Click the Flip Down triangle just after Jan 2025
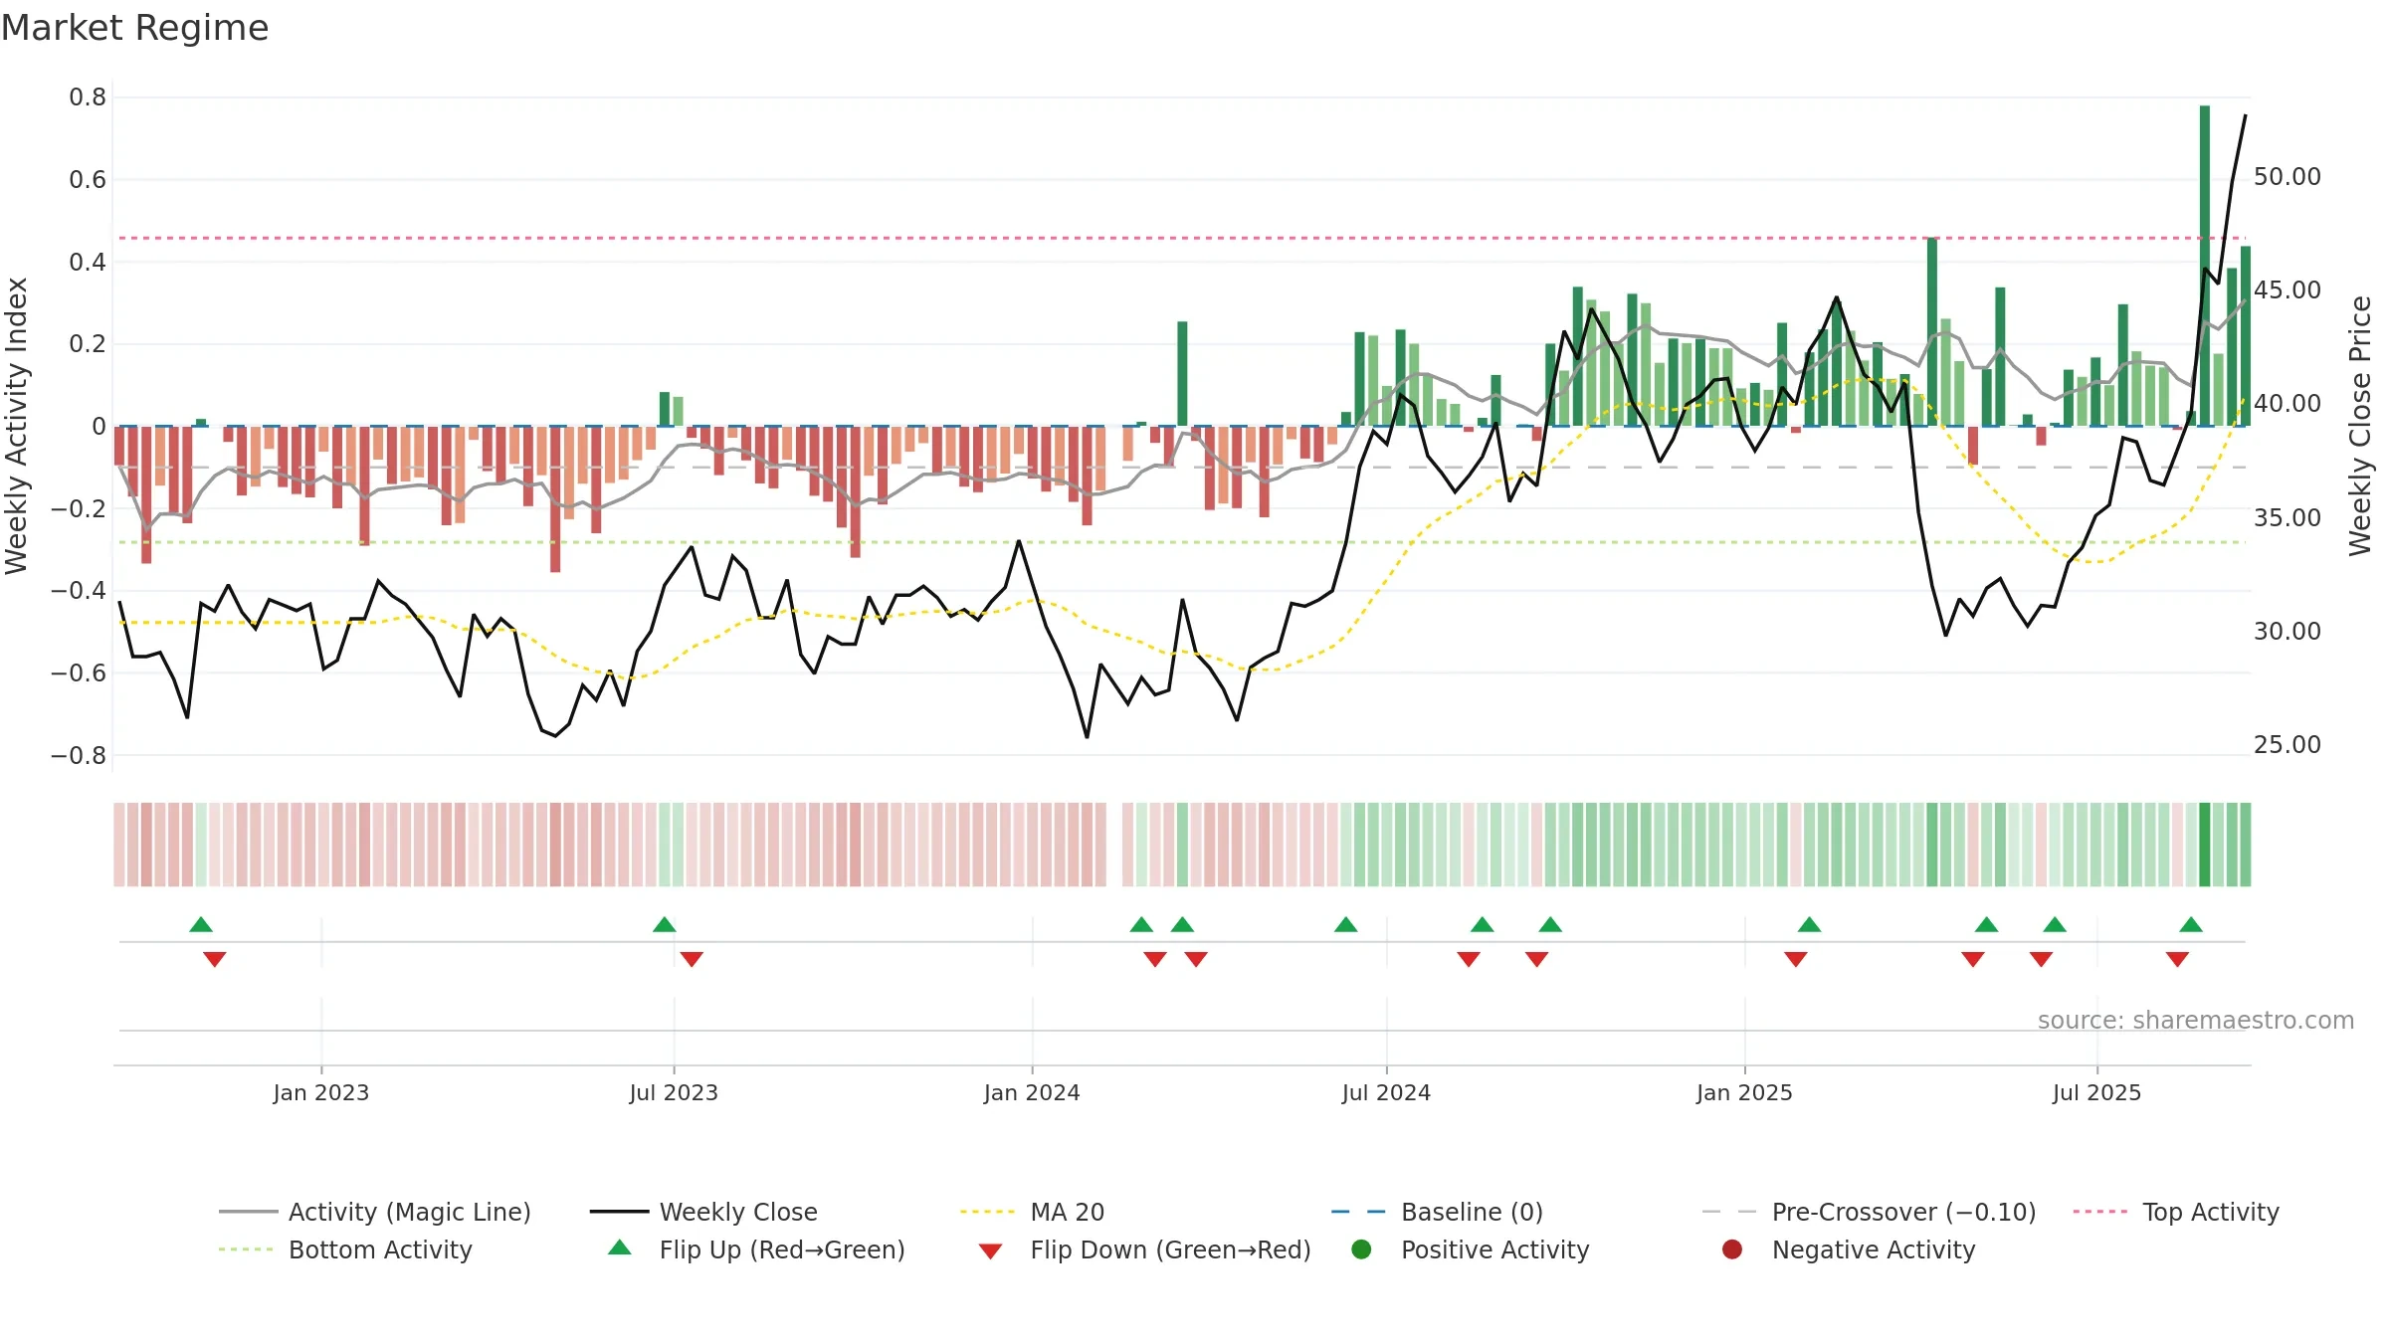 pyautogui.click(x=1796, y=959)
